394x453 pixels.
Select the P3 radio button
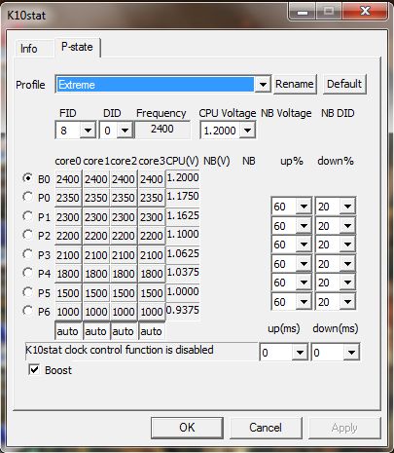coord(28,254)
